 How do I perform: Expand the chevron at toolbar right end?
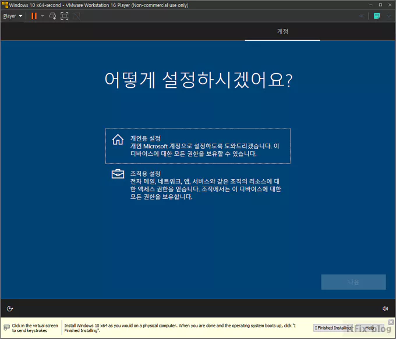[x=389, y=16]
